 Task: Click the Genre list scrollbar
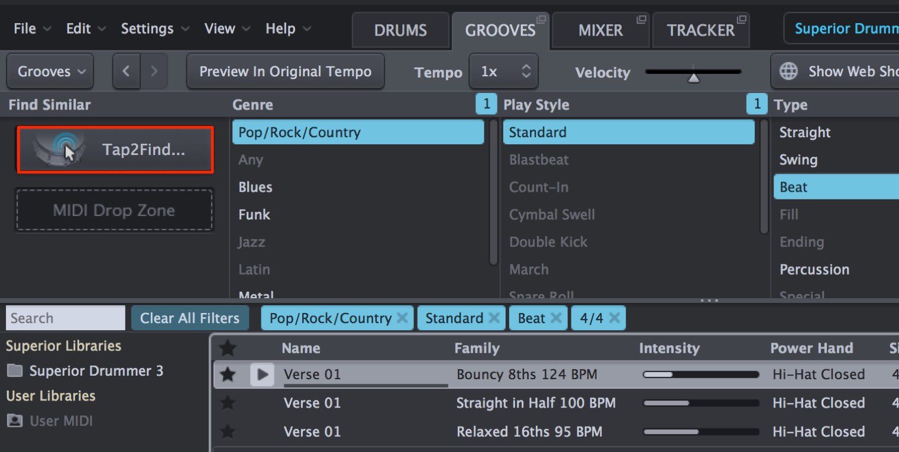[x=493, y=192]
